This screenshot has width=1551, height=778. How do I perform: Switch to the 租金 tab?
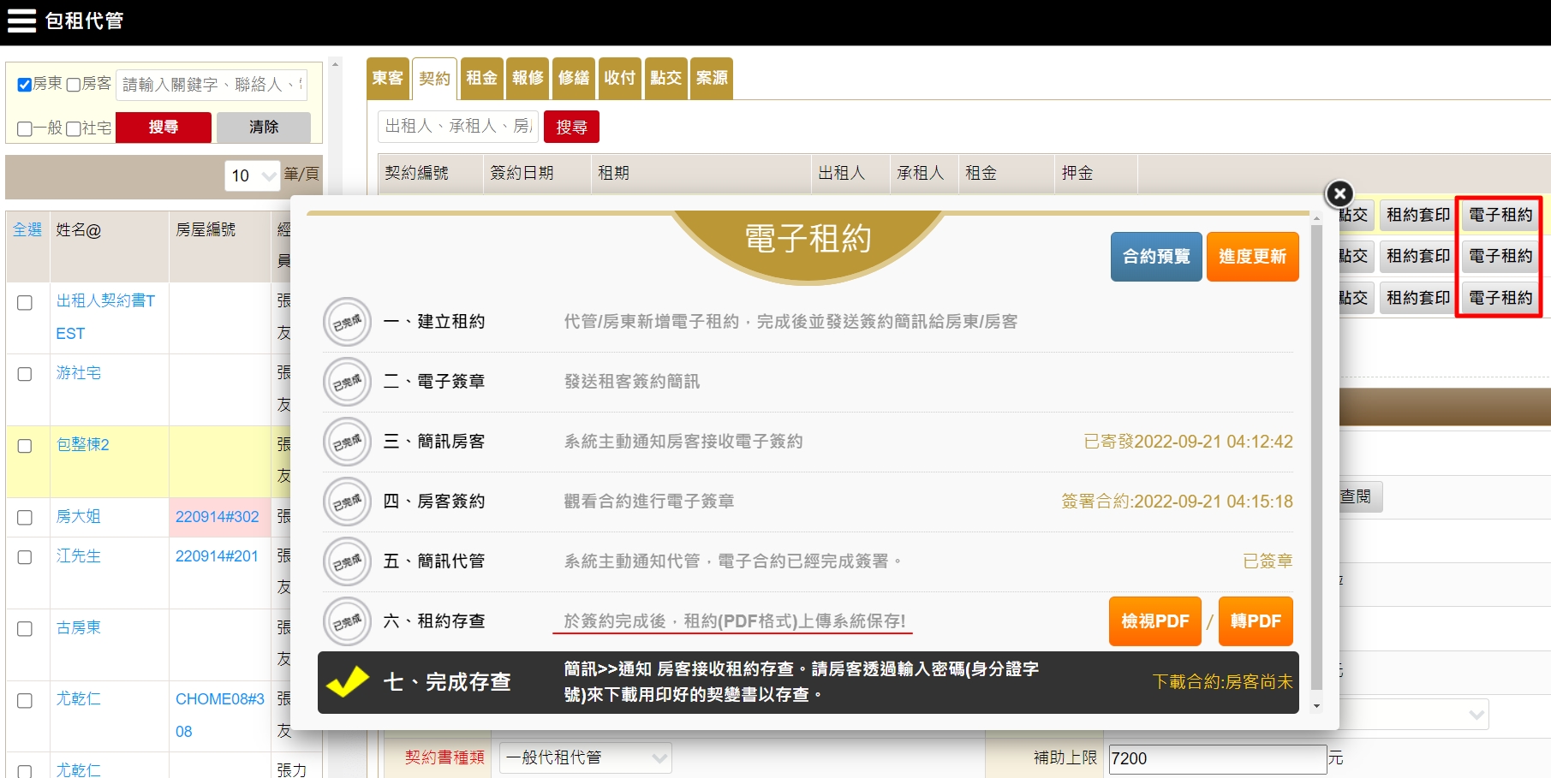click(x=481, y=78)
